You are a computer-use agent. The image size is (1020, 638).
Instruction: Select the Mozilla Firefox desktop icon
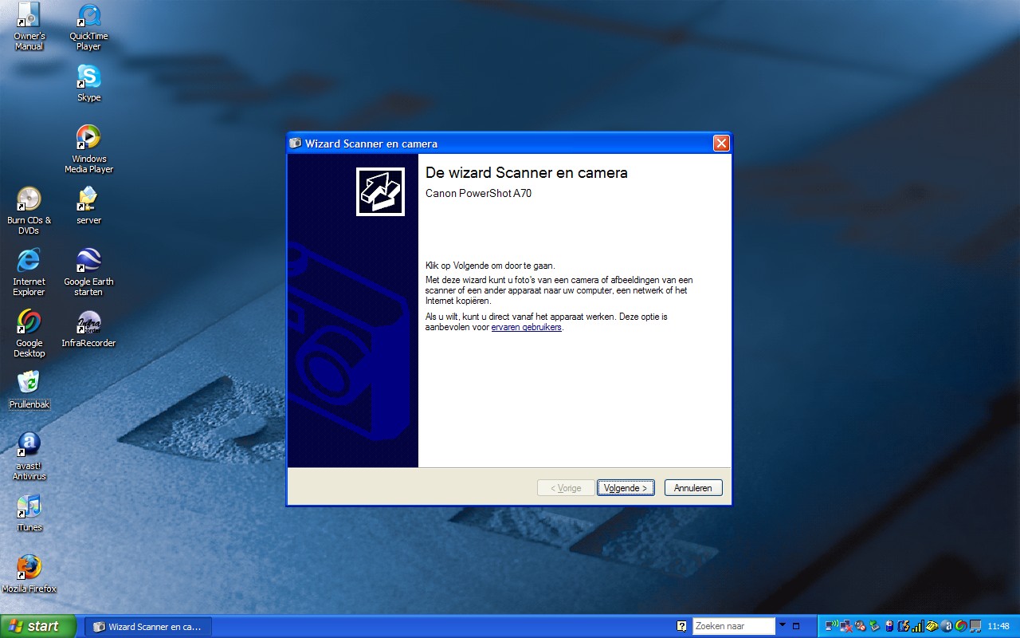click(29, 574)
